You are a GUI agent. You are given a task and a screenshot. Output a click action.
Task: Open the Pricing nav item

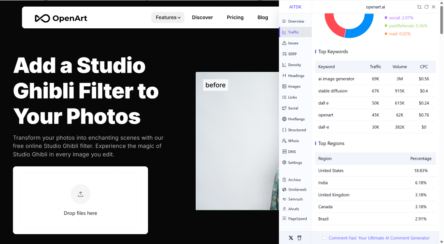coord(235,17)
